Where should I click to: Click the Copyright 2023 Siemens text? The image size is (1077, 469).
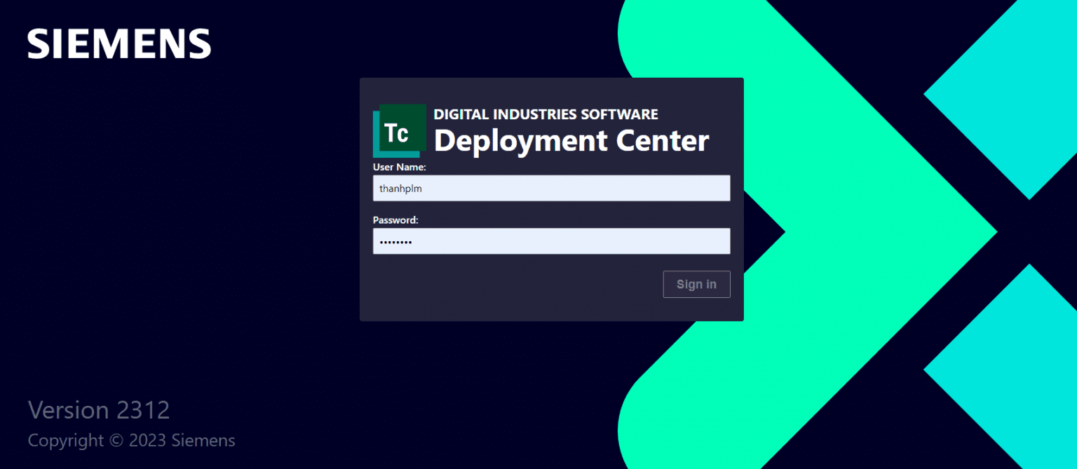pyautogui.click(x=131, y=440)
